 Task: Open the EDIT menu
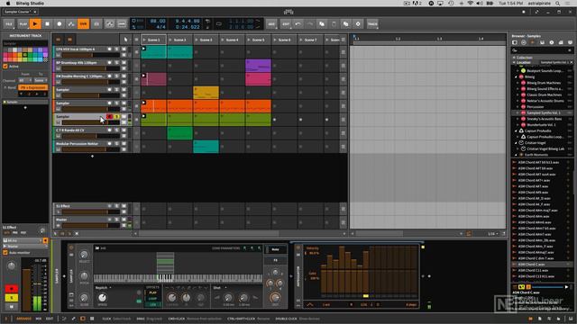[286, 24]
